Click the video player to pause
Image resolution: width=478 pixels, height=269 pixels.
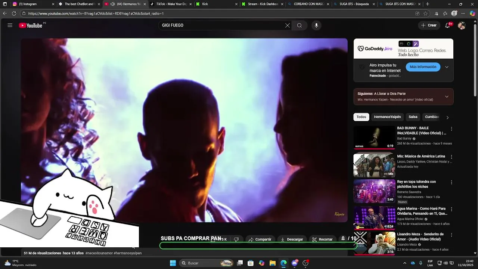pos(184,130)
